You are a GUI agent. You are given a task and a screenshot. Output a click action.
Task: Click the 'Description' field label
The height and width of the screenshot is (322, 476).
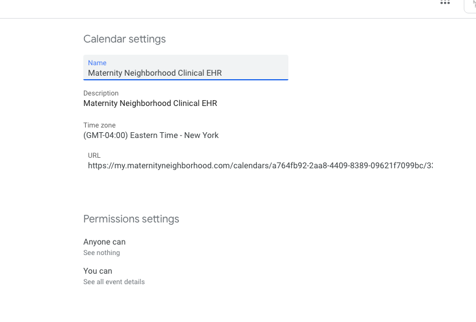click(101, 93)
